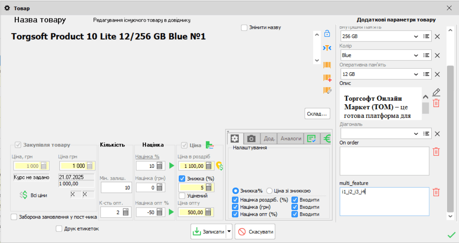
Task: Switch to the Аналоги tab
Action: click(291, 139)
